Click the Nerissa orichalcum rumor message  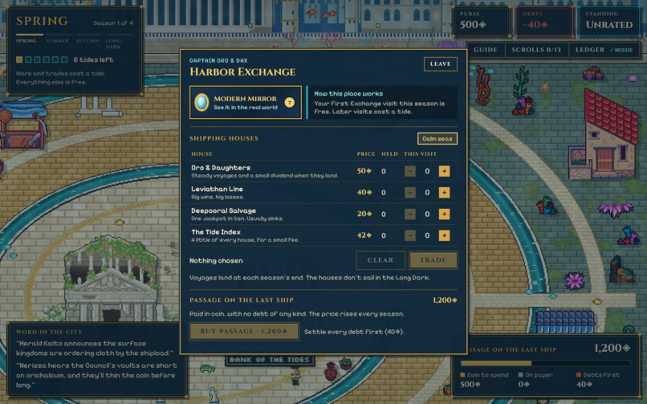pos(96,375)
